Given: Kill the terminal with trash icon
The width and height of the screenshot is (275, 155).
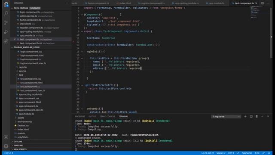Looking at the screenshot, I should coord(257,116).
